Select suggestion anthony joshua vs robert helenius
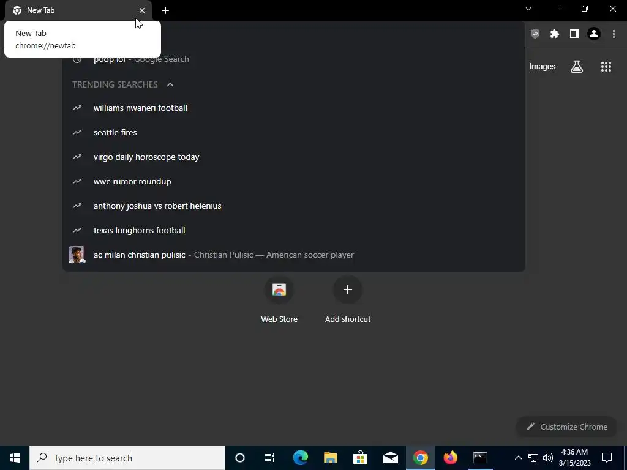The width and height of the screenshot is (627, 470). (294, 206)
